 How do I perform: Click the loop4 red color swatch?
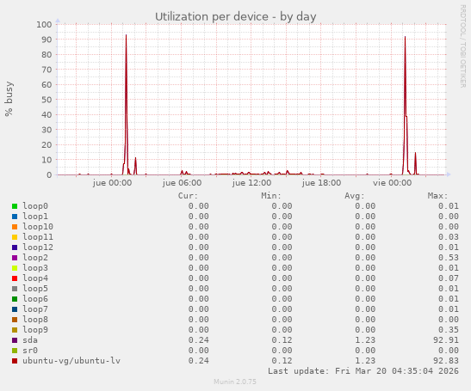[x=15, y=278]
